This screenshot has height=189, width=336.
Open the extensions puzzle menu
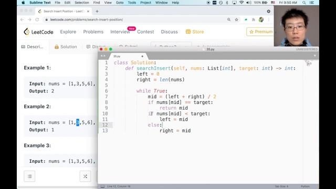tap(253, 19)
